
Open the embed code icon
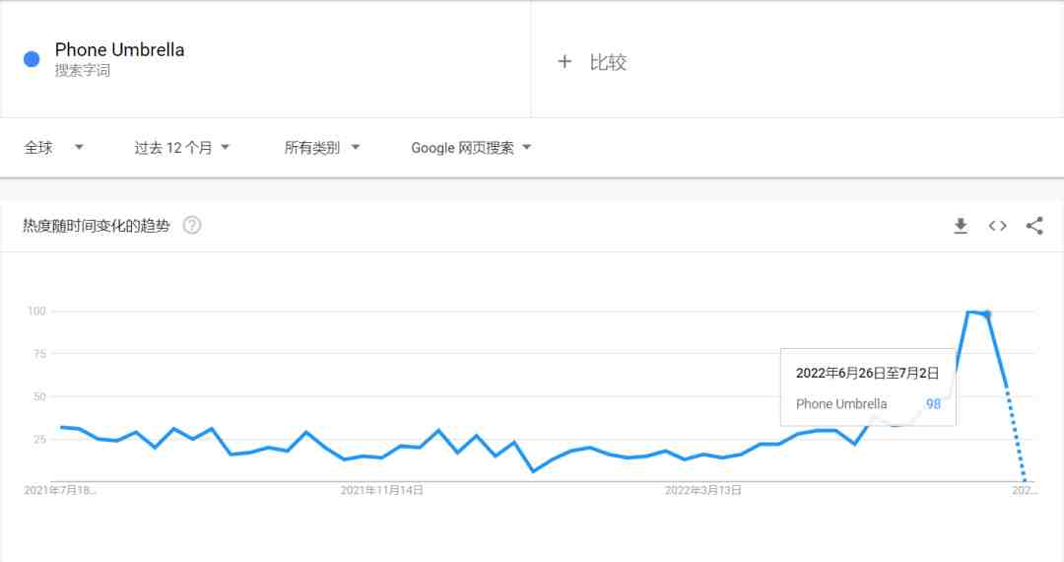[x=997, y=226]
